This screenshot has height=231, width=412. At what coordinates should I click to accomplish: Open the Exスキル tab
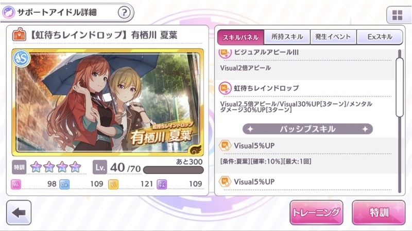[380, 37]
